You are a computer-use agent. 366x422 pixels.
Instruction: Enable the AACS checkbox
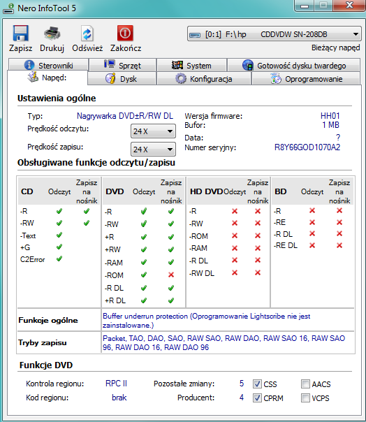point(305,384)
